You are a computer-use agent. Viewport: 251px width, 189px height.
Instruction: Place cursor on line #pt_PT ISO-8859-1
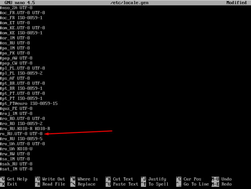click(21, 98)
